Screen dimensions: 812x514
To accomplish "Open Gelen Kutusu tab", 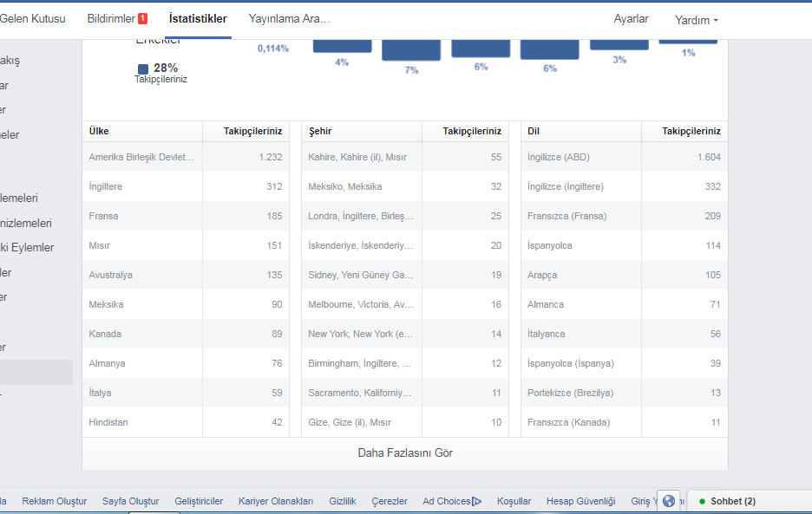I will tap(33, 18).
